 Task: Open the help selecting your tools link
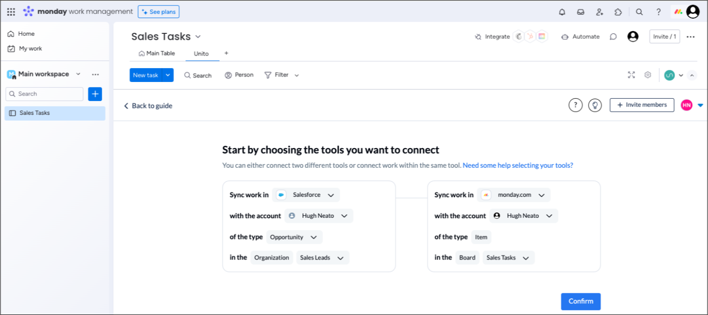click(x=517, y=165)
